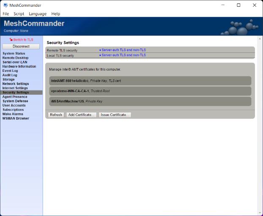Click the MeshCommander title bar app icon
The width and height of the screenshot is (263, 216).
pos(5,5)
